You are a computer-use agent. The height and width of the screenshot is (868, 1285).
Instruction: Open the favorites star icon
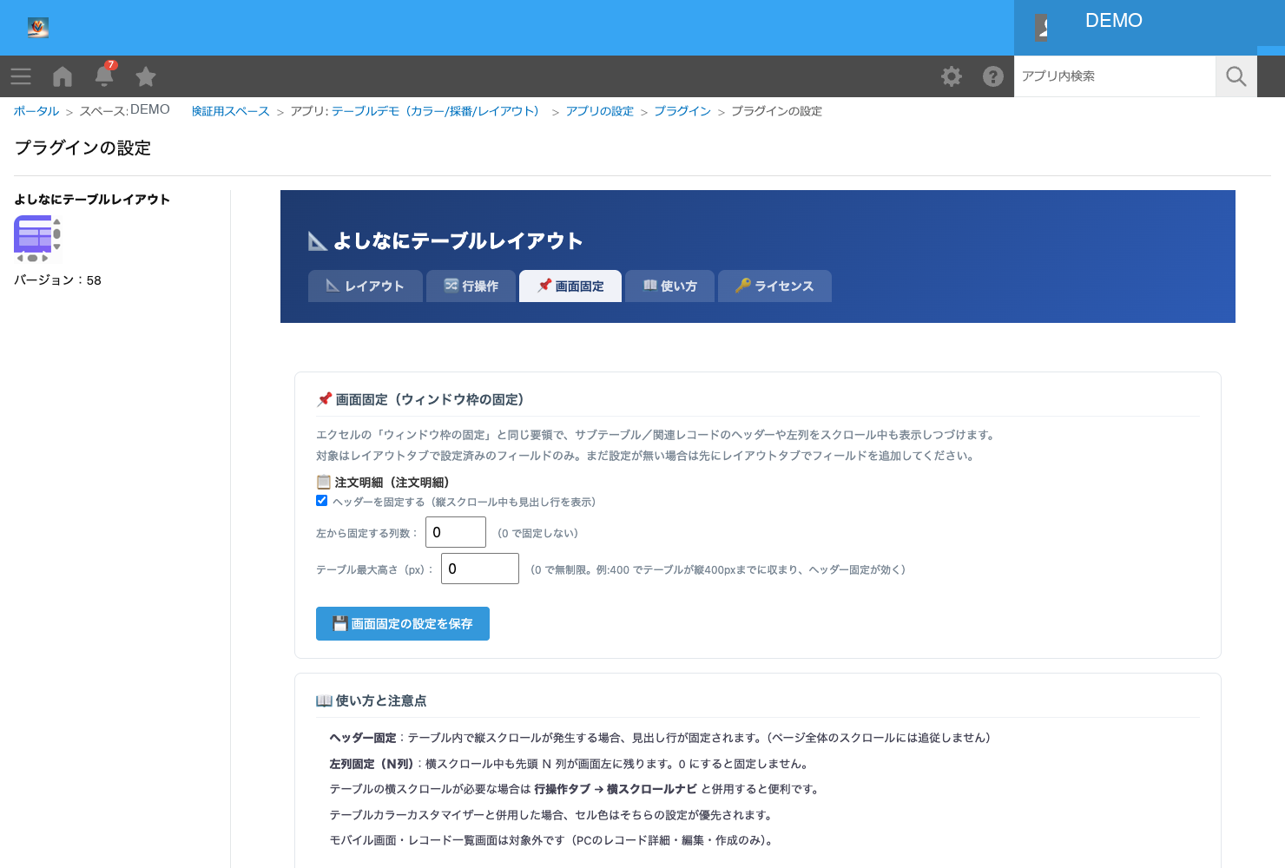(146, 76)
